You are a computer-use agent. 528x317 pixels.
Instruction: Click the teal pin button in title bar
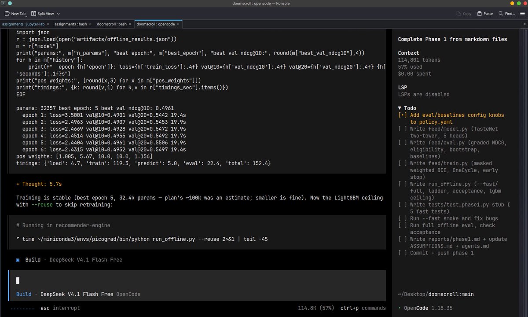tap(10, 4)
